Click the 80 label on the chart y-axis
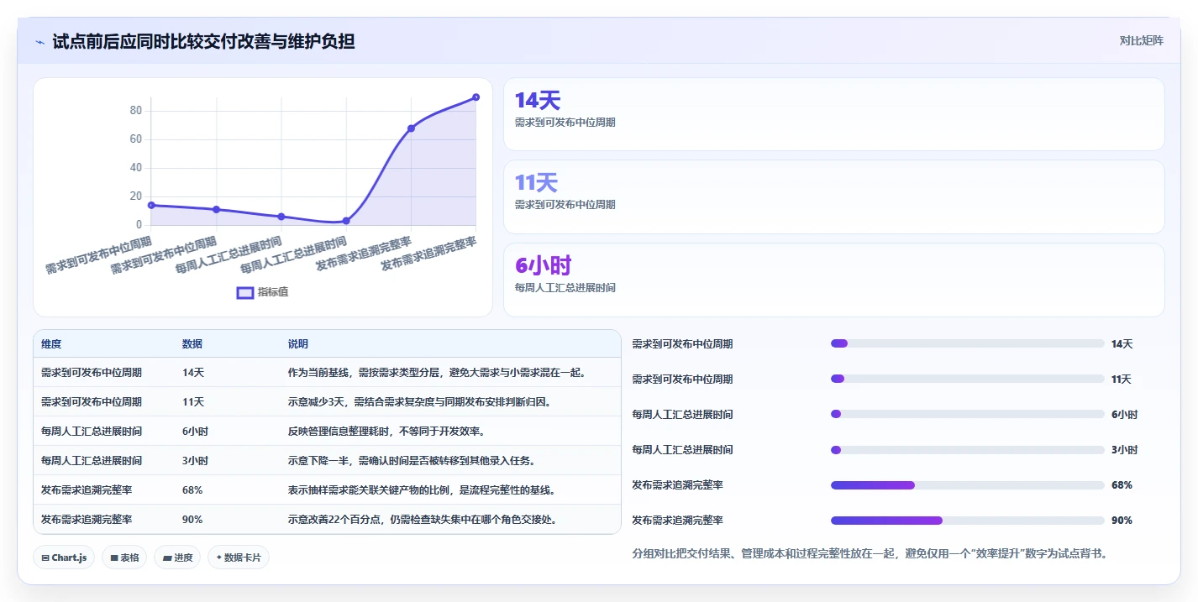Screen dimensions: 1198x602 click(x=136, y=111)
